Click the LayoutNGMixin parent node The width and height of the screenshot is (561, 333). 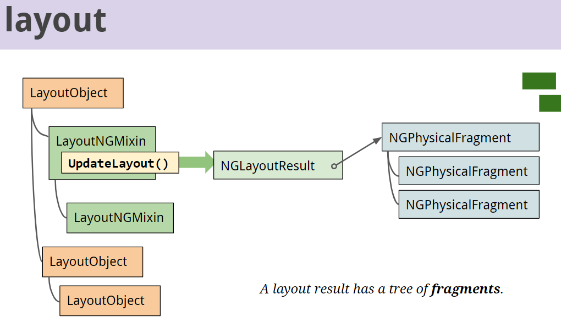pyautogui.click(x=102, y=141)
